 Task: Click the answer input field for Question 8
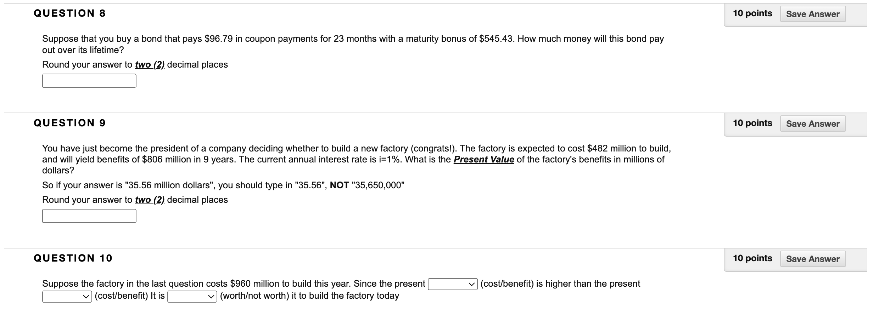point(89,81)
